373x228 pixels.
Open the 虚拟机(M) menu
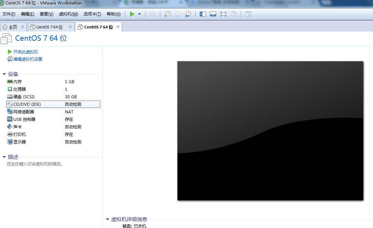pos(69,14)
